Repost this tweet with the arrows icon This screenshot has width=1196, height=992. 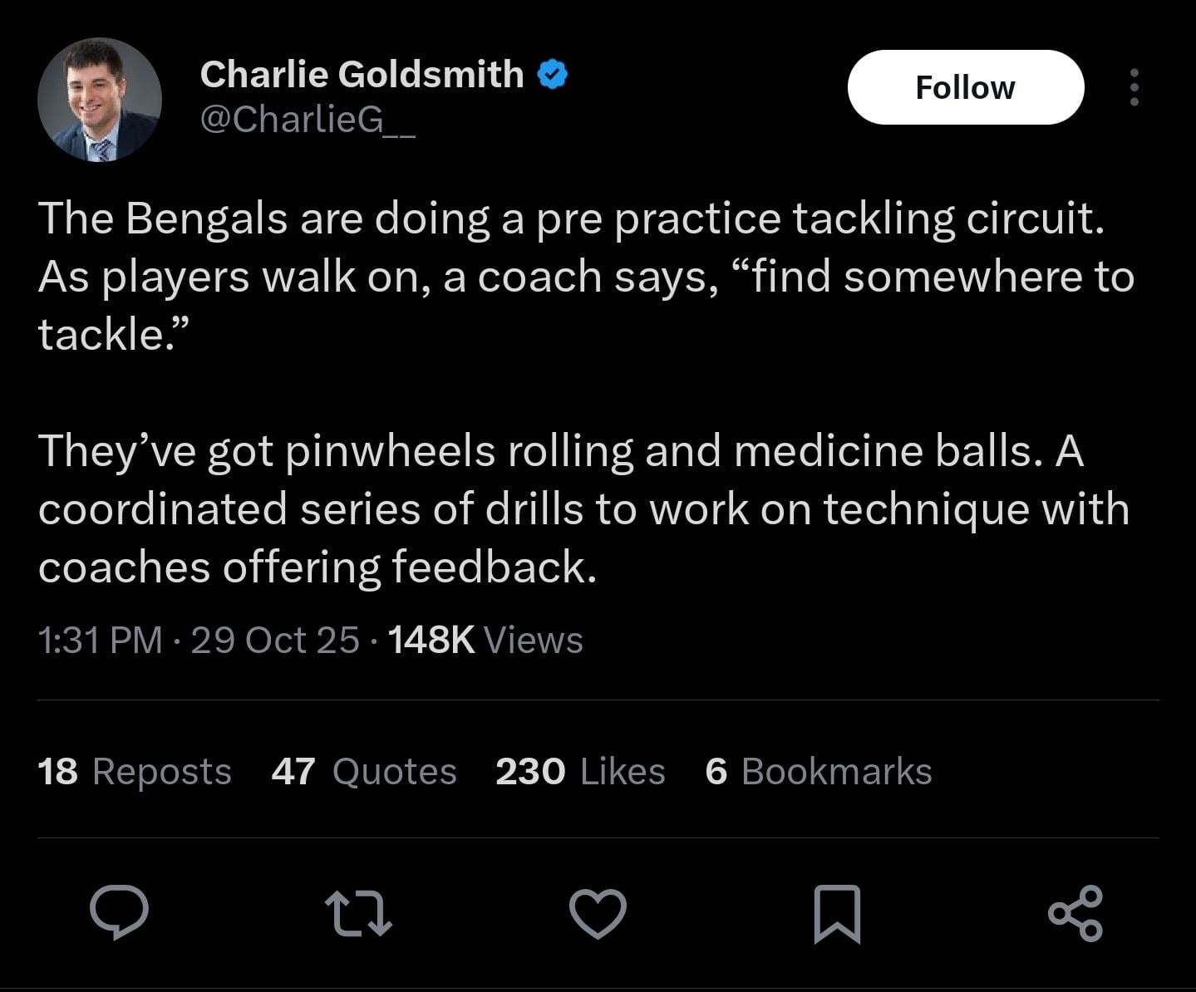[358, 913]
